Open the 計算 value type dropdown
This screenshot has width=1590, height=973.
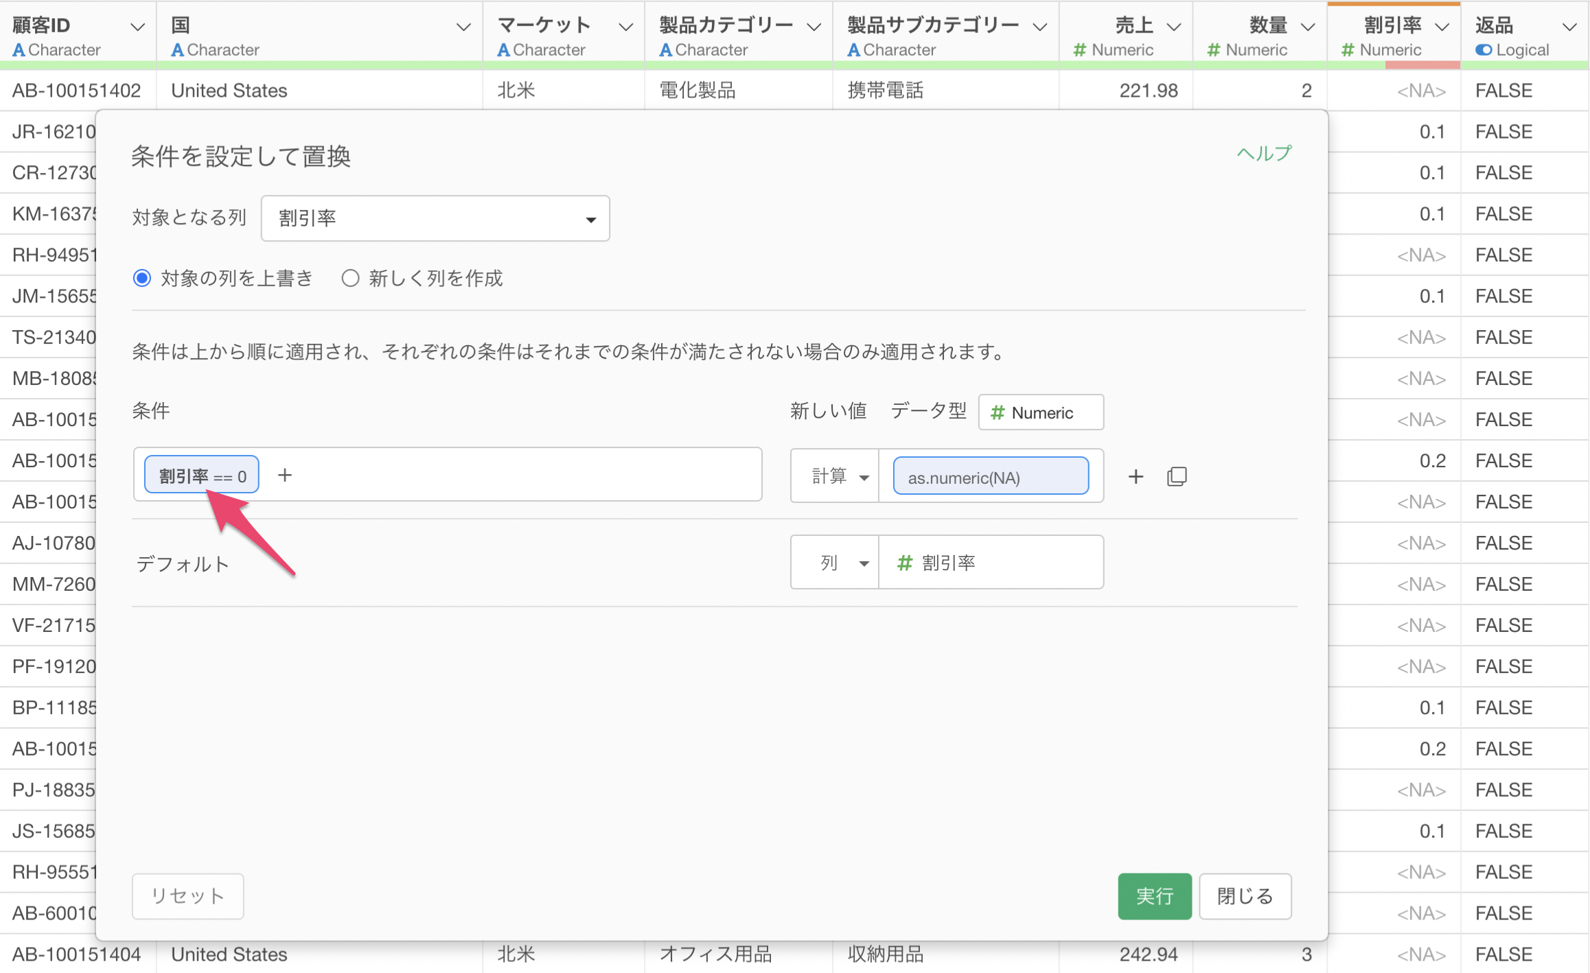pos(835,476)
